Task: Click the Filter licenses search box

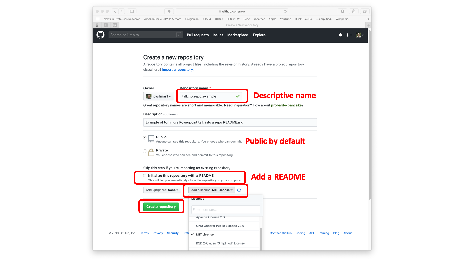Action: click(x=226, y=210)
